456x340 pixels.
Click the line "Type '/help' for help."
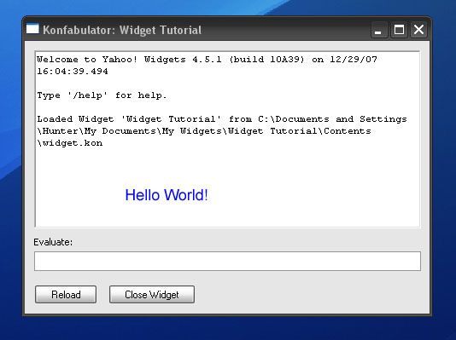pos(102,95)
